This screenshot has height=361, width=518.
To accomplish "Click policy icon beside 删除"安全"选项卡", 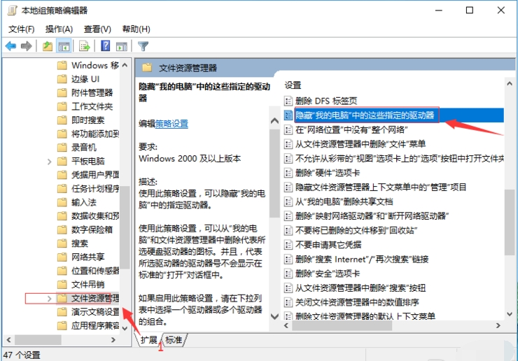I will click(x=288, y=274).
